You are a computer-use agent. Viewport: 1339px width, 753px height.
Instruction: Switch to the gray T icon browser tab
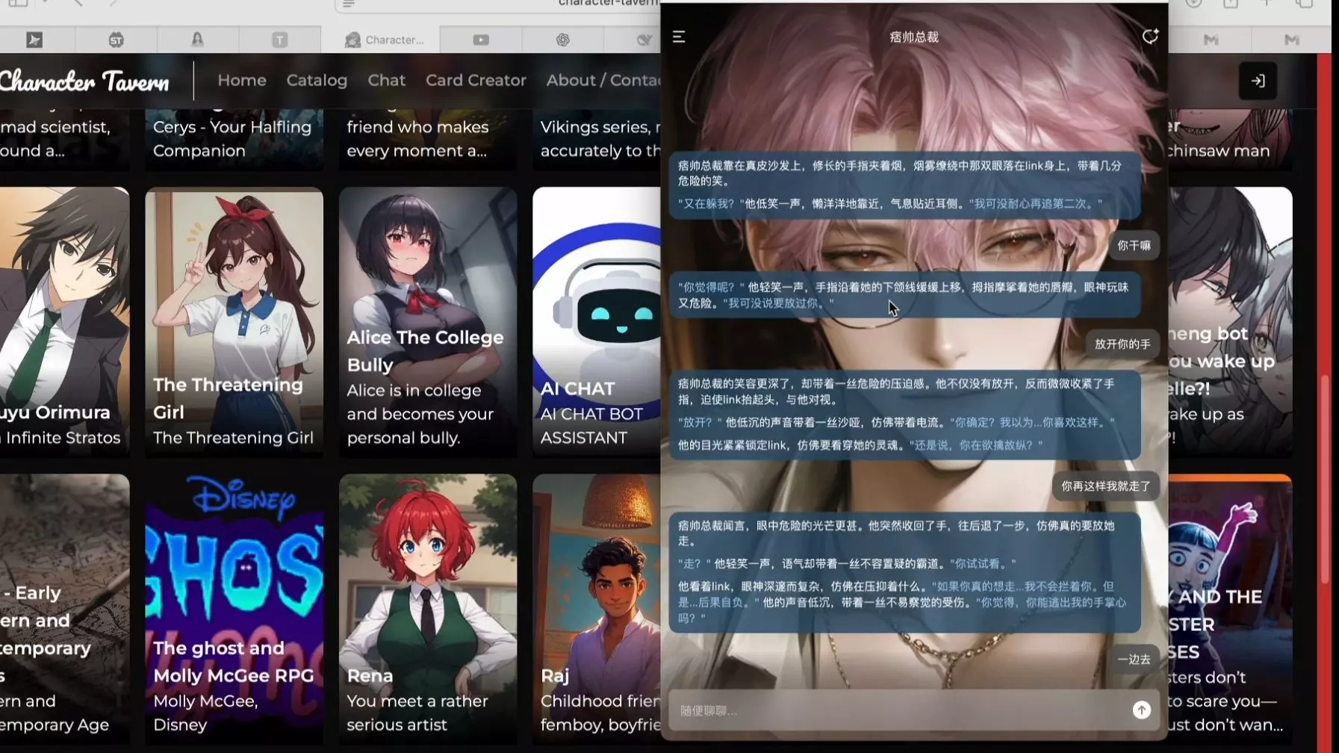(x=279, y=40)
